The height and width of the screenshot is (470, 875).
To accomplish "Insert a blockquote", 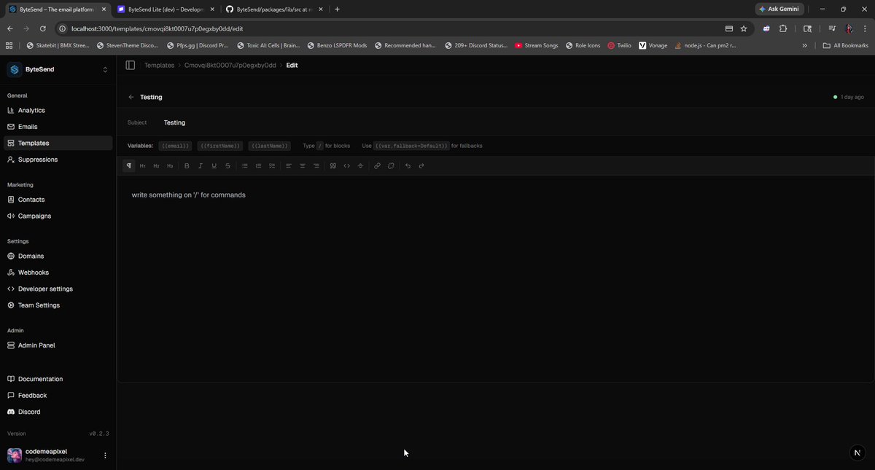I will point(332,165).
